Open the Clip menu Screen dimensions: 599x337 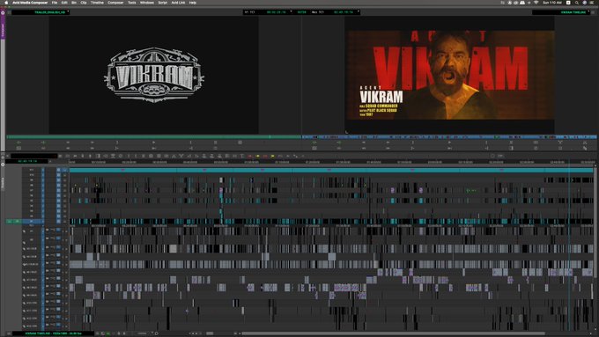pos(84,3)
